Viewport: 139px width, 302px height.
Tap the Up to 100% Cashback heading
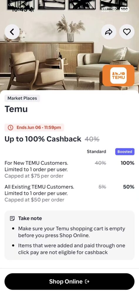pos(43,139)
